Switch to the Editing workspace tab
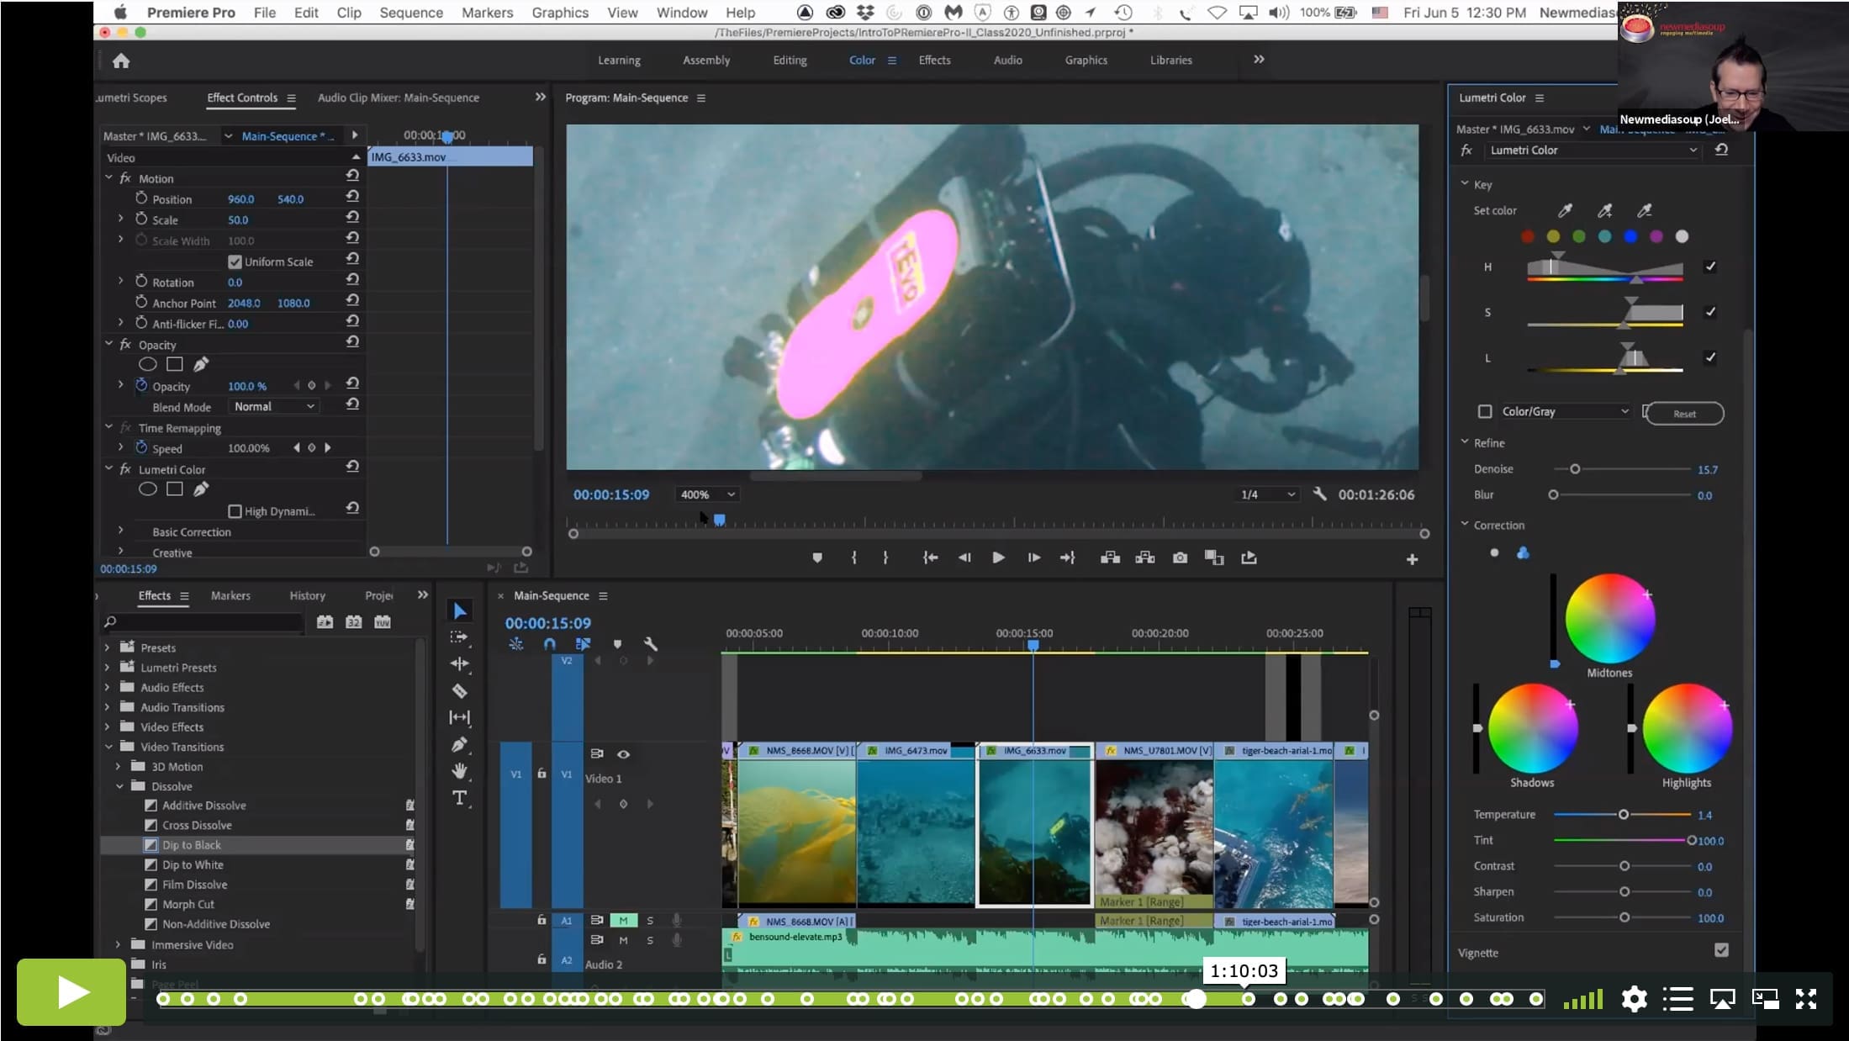 pyautogui.click(x=790, y=60)
